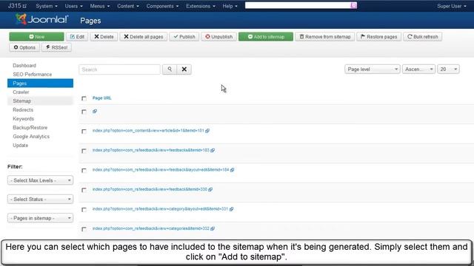Open the Menus menu

tap(100, 6)
